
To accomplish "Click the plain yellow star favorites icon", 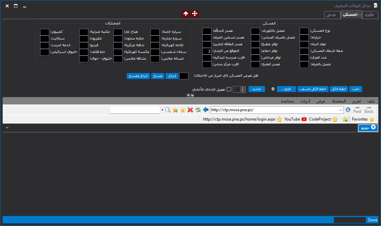I will 183,110.
